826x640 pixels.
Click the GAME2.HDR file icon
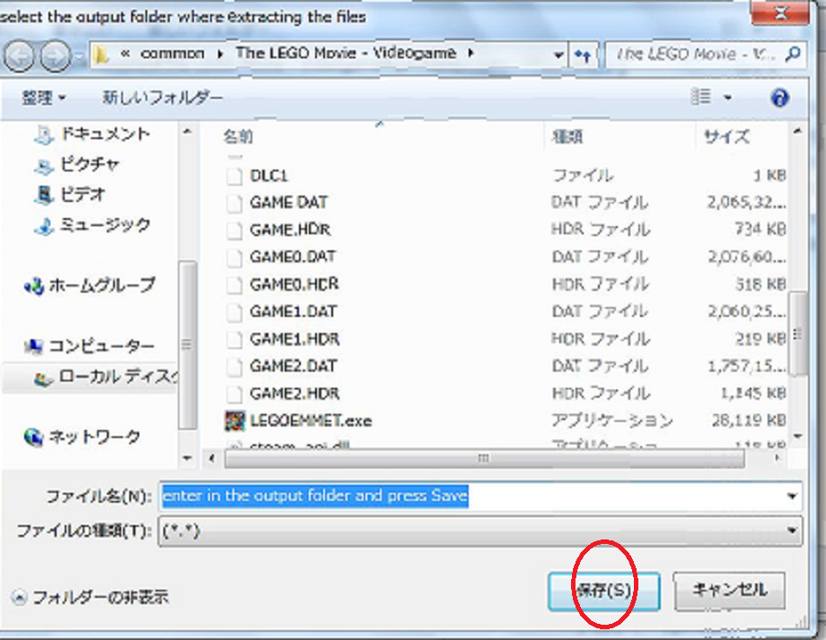pos(234,393)
